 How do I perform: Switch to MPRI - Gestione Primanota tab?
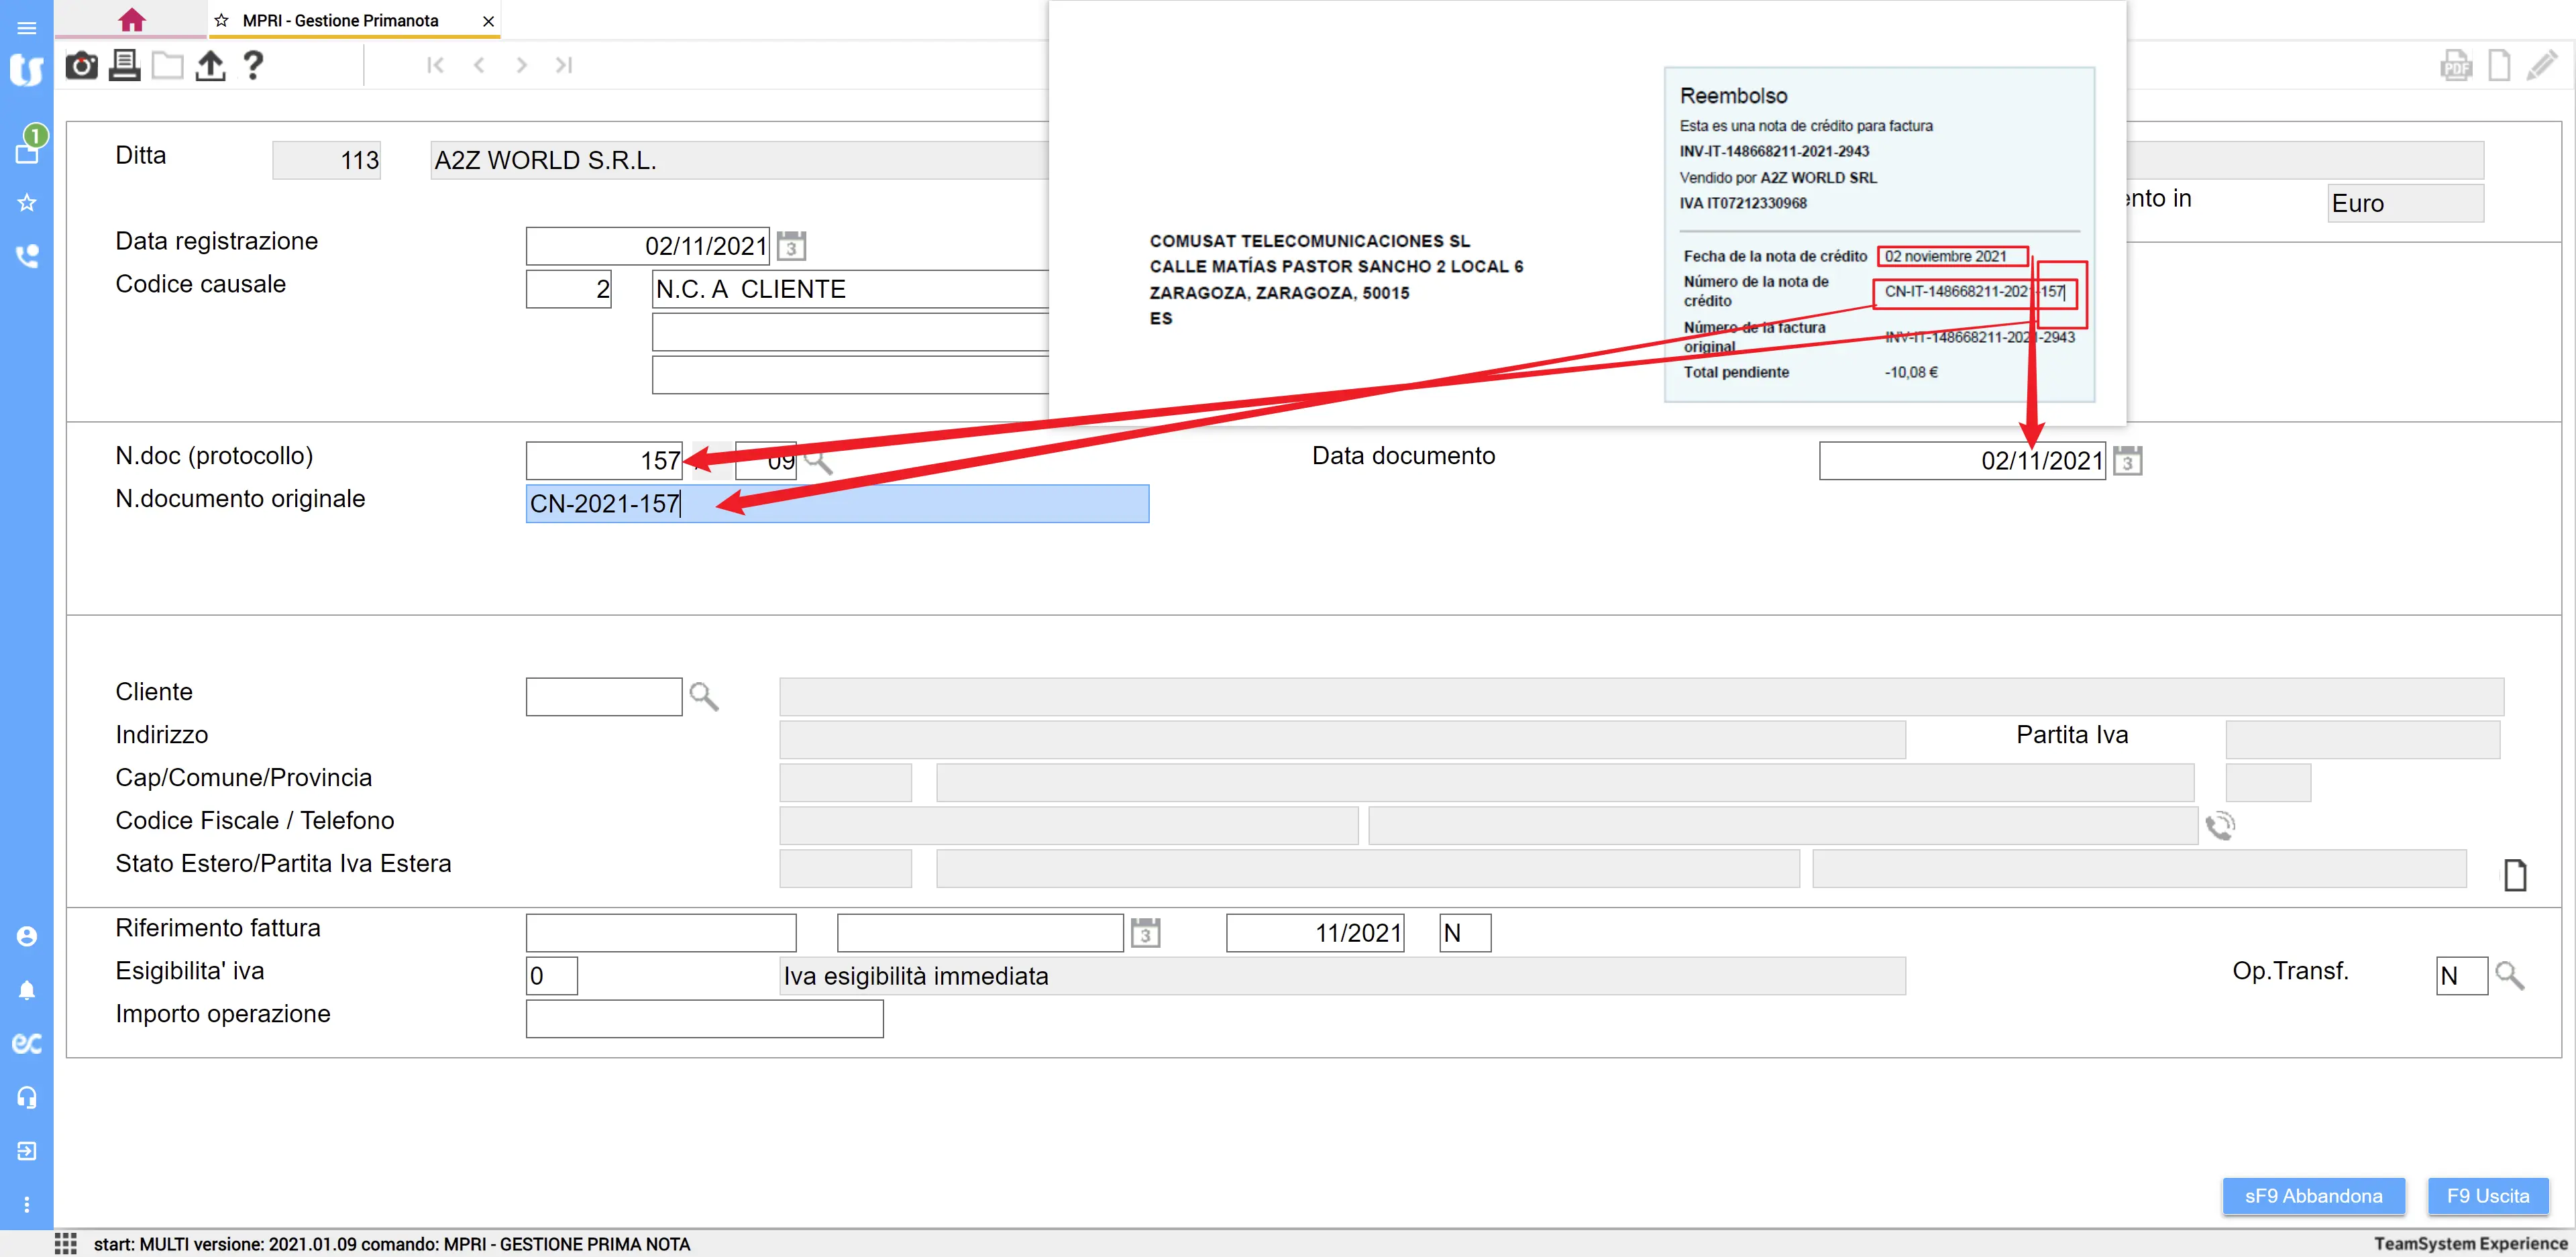pos(340,21)
